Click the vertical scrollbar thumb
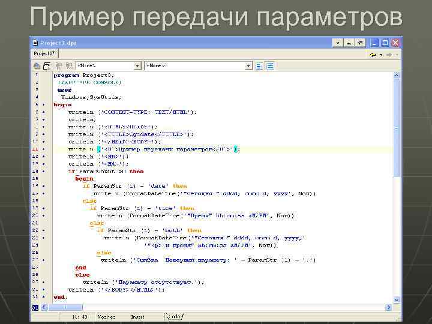The image size is (432, 324). tap(396, 128)
